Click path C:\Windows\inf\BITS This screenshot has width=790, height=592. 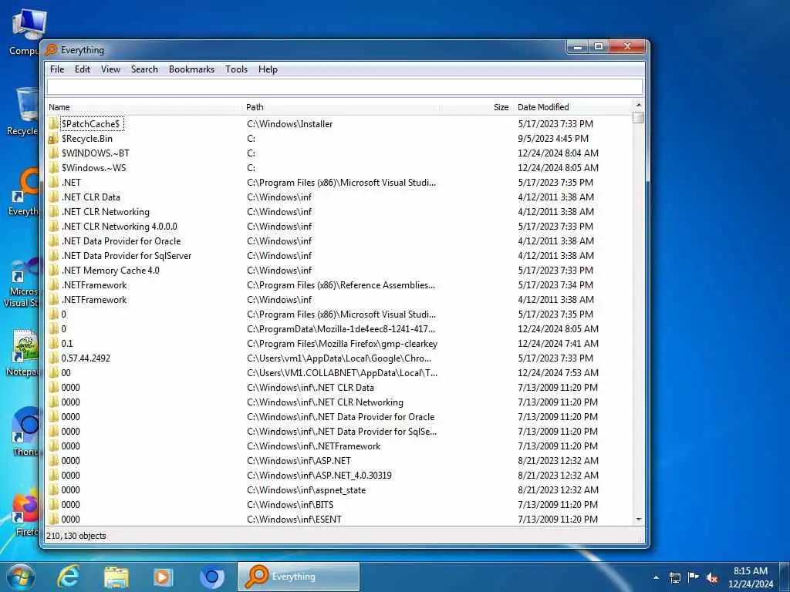[x=290, y=504]
